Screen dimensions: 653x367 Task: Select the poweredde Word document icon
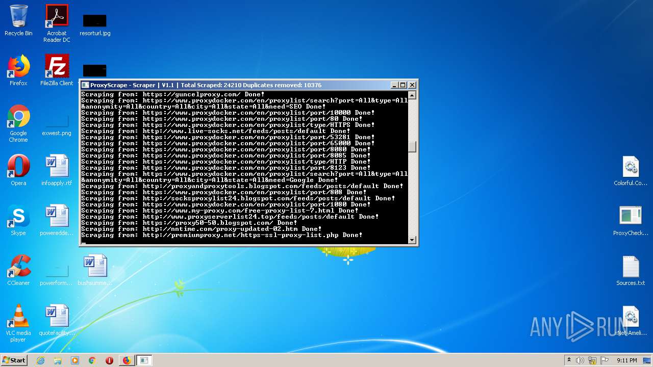(57, 220)
